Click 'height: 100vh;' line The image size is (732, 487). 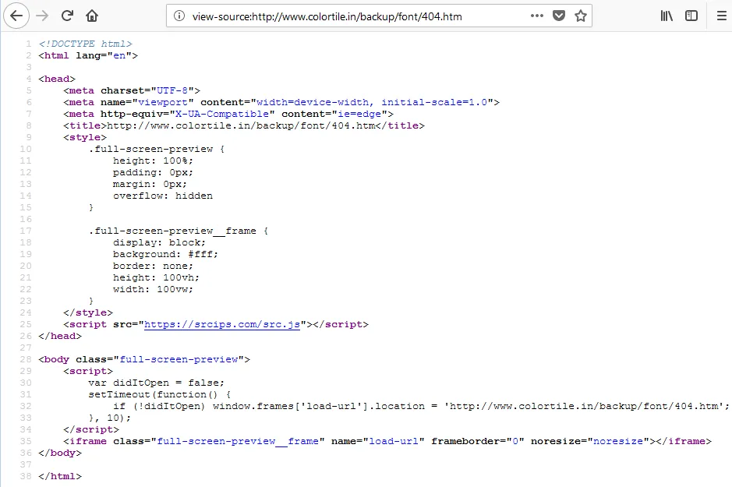pyautogui.click(x=156, y=277)
